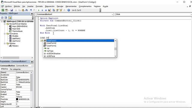Open the Depuración menu
This screenshot has width=192, height=108.
pos(49,6)
